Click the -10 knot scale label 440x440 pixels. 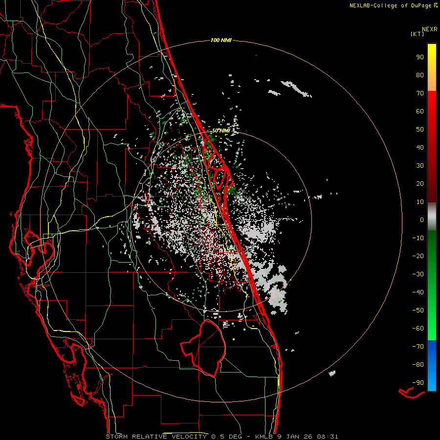(x=418, y=238)
